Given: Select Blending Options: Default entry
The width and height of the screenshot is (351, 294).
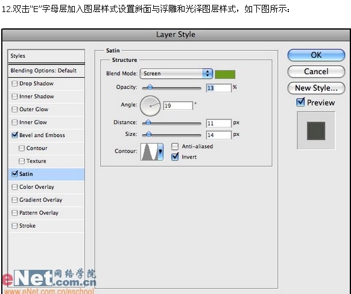Looking at the screenshot, I should tap(46, 71).
